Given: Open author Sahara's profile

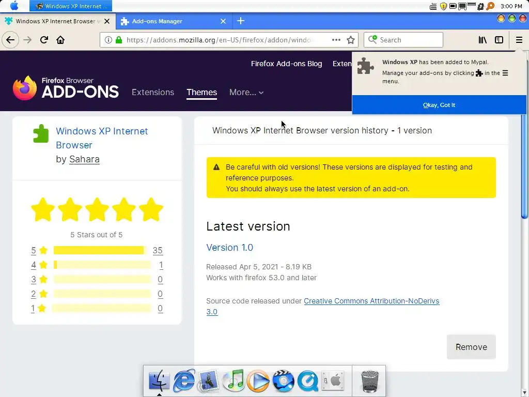Looking at the screenshot, I should [x=84, y=159].
